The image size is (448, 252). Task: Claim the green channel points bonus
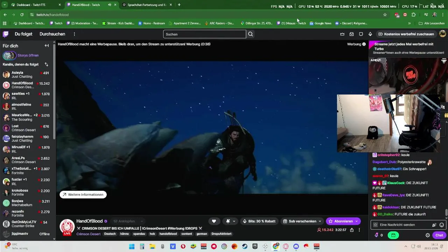click(x=393, y=235)
